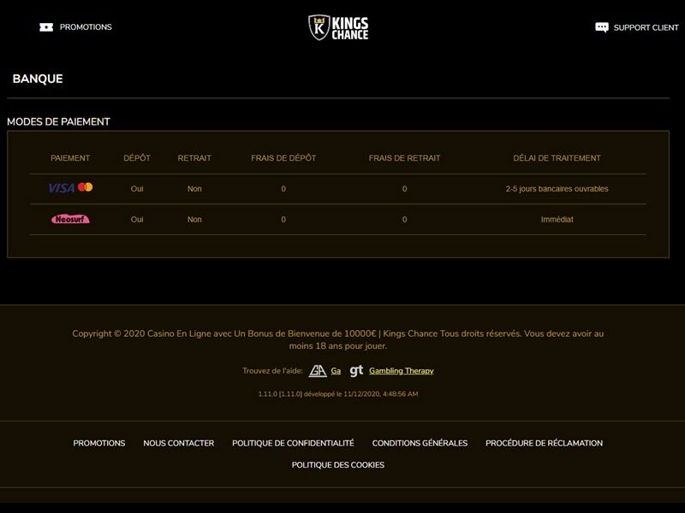Click withdrawal fee 0 in Visa row
The height and width of the screenshot is (513, 685).
[404, 189]
